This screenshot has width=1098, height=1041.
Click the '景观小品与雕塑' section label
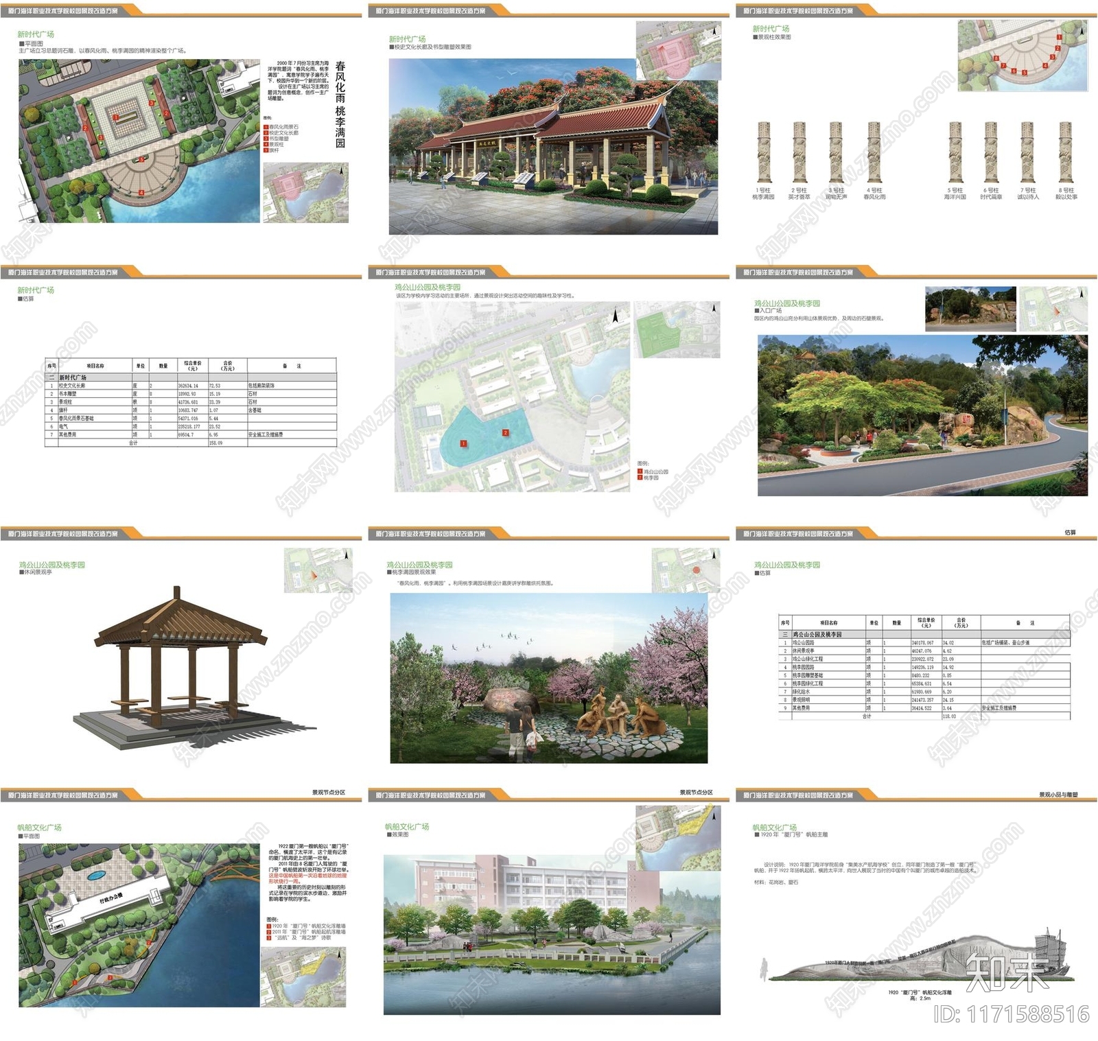(x=1058, y=795)
